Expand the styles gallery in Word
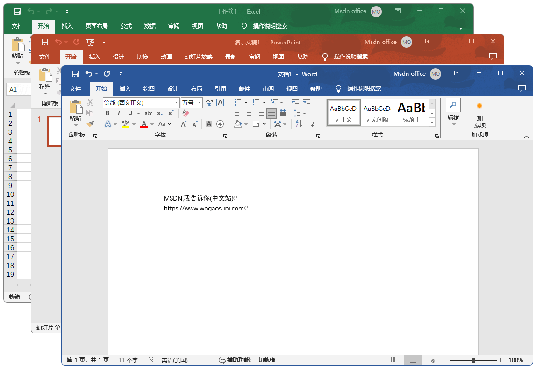The height and width of the screenshot is (369, 536). click(x=432, y=122)
